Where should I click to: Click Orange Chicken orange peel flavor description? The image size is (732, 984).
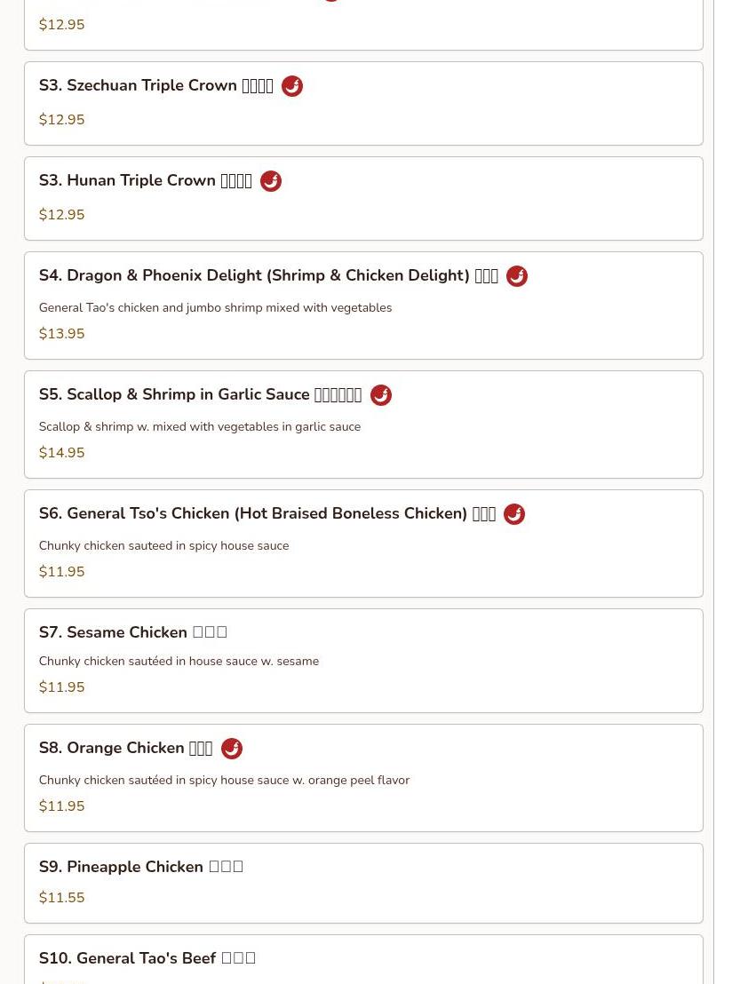click(224, 781)
